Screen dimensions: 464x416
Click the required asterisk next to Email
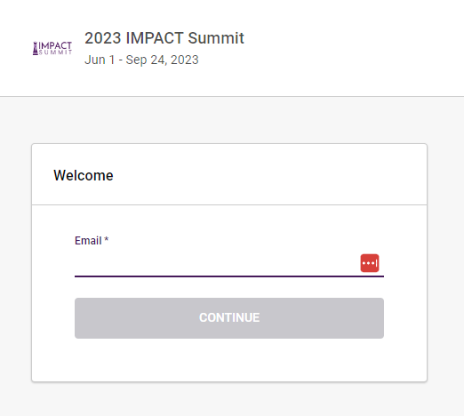pos(107,239)
